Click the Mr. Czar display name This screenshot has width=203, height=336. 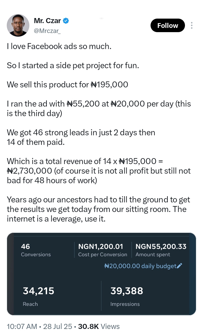47,21
